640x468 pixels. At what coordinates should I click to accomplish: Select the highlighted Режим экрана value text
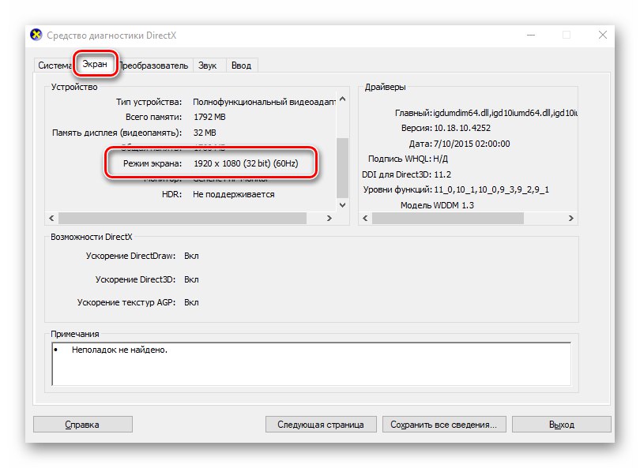(245, 163)
